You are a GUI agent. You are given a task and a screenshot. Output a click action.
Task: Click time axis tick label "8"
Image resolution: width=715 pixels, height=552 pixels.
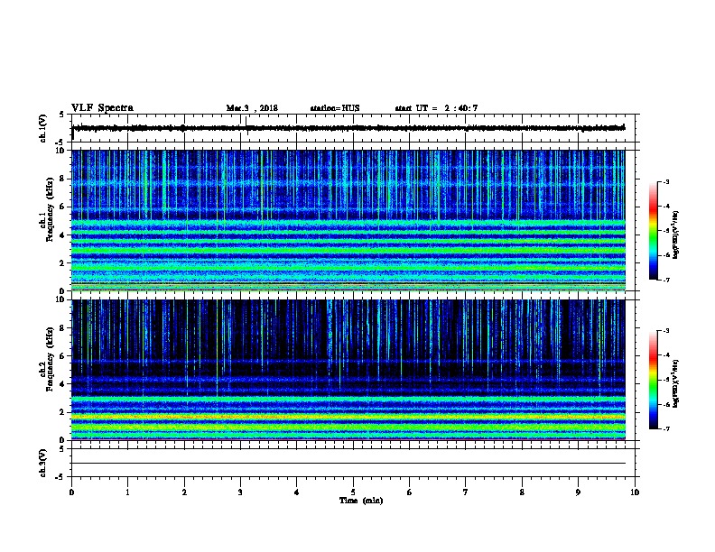[x=522, y=492]
